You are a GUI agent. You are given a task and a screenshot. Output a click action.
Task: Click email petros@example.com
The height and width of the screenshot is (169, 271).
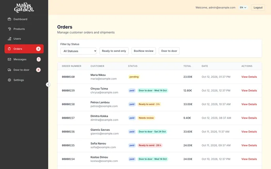(104, 106)
